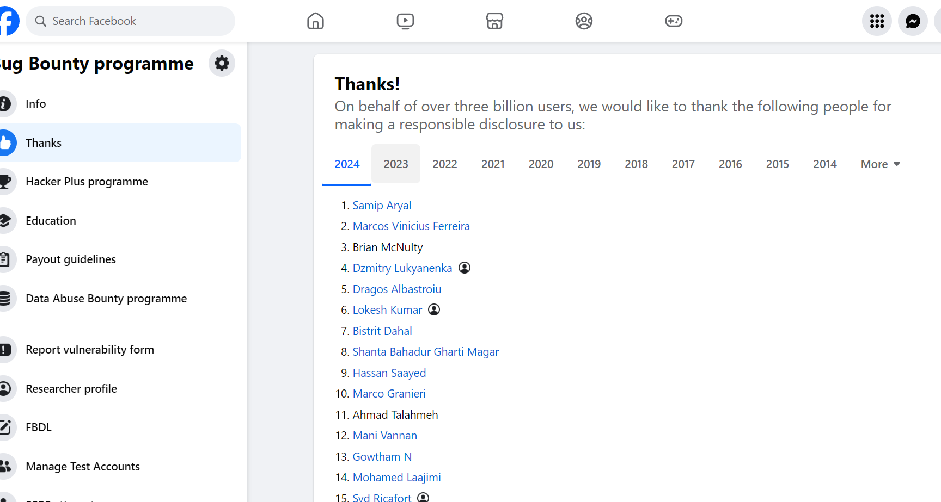The image size is (941, 502).
Task: Open Shanta Bahadur Gharti Magar link
Action: [x=425, y=352]
